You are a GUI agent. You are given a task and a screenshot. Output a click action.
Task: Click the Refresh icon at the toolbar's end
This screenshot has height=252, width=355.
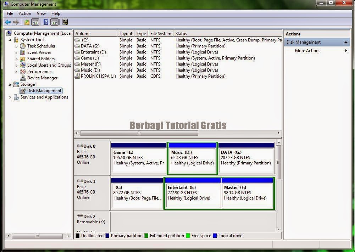click(x=65, y=22)
